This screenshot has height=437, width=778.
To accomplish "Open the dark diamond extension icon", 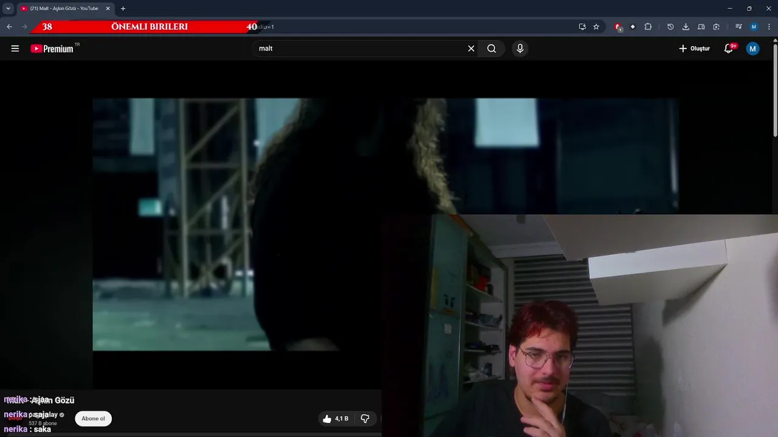I will [x=633, y=27].
